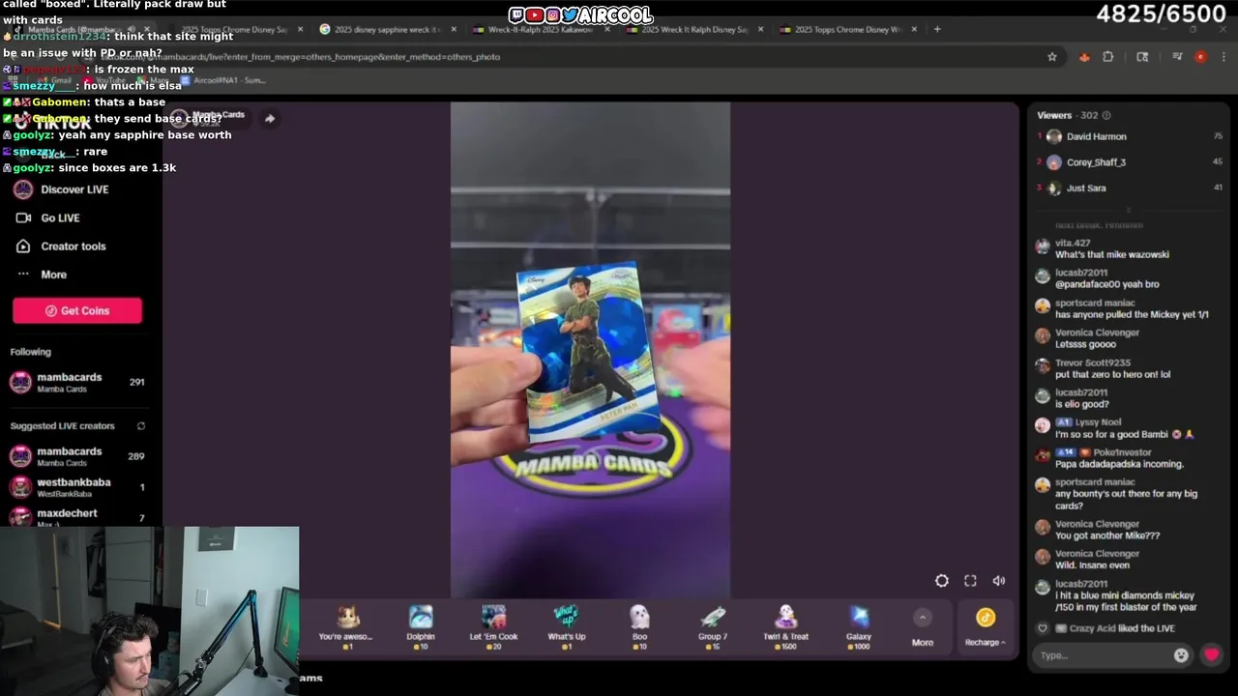Send the Galaxy gift
This screenshot has width=1238, height=696.
pos(859,626)
